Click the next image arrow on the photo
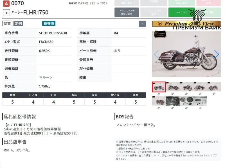The height and width of the screenshot is (168, 225). click(217, 54)
